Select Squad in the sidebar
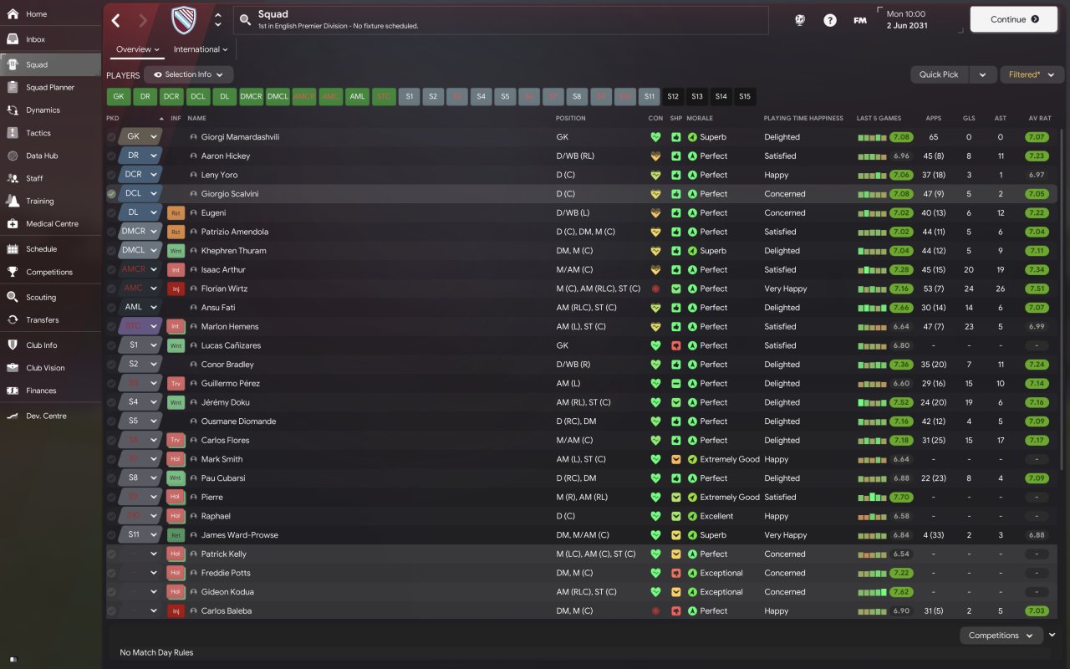This screenshot has width=1070, height=669. click(51, 64)
